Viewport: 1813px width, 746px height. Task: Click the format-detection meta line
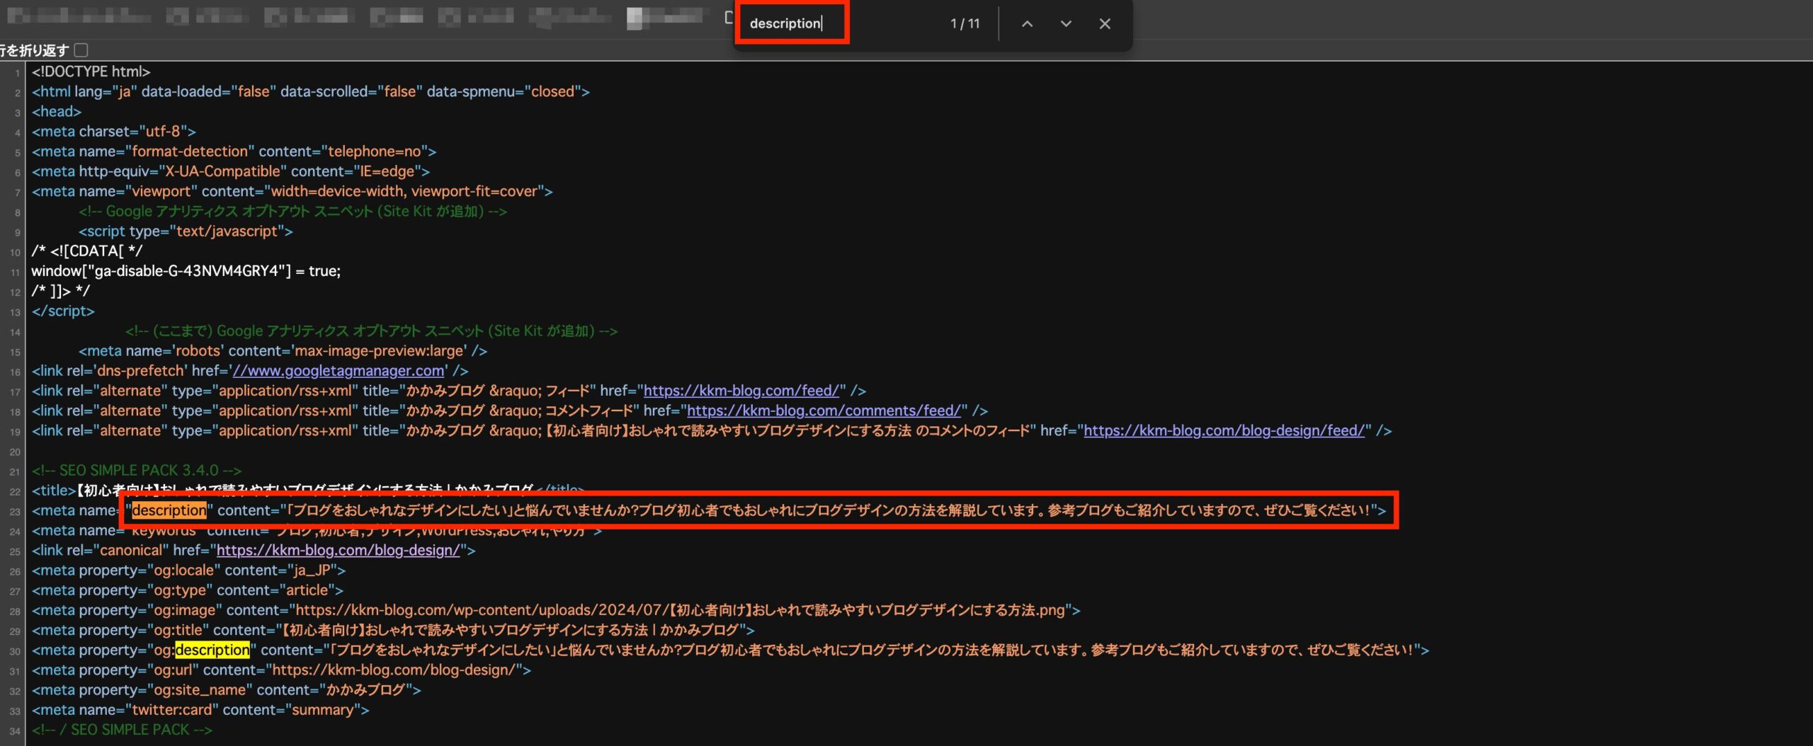(234, 151)
